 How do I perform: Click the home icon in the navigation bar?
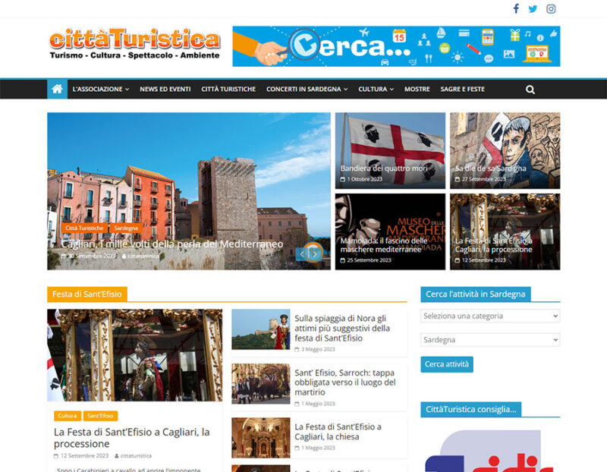pyautogui.click(x=55, y=89)
